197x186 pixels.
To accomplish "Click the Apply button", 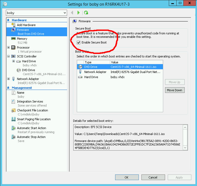I will coord(180,177).
